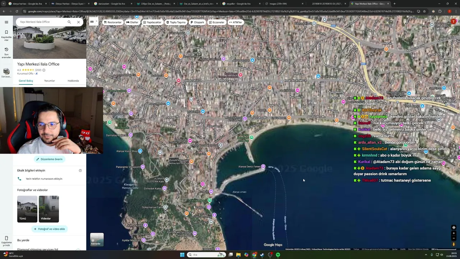Click the search magnifier icon
Image resolution: width=460 pixels, height=259 pixels.
click(69, 22)
